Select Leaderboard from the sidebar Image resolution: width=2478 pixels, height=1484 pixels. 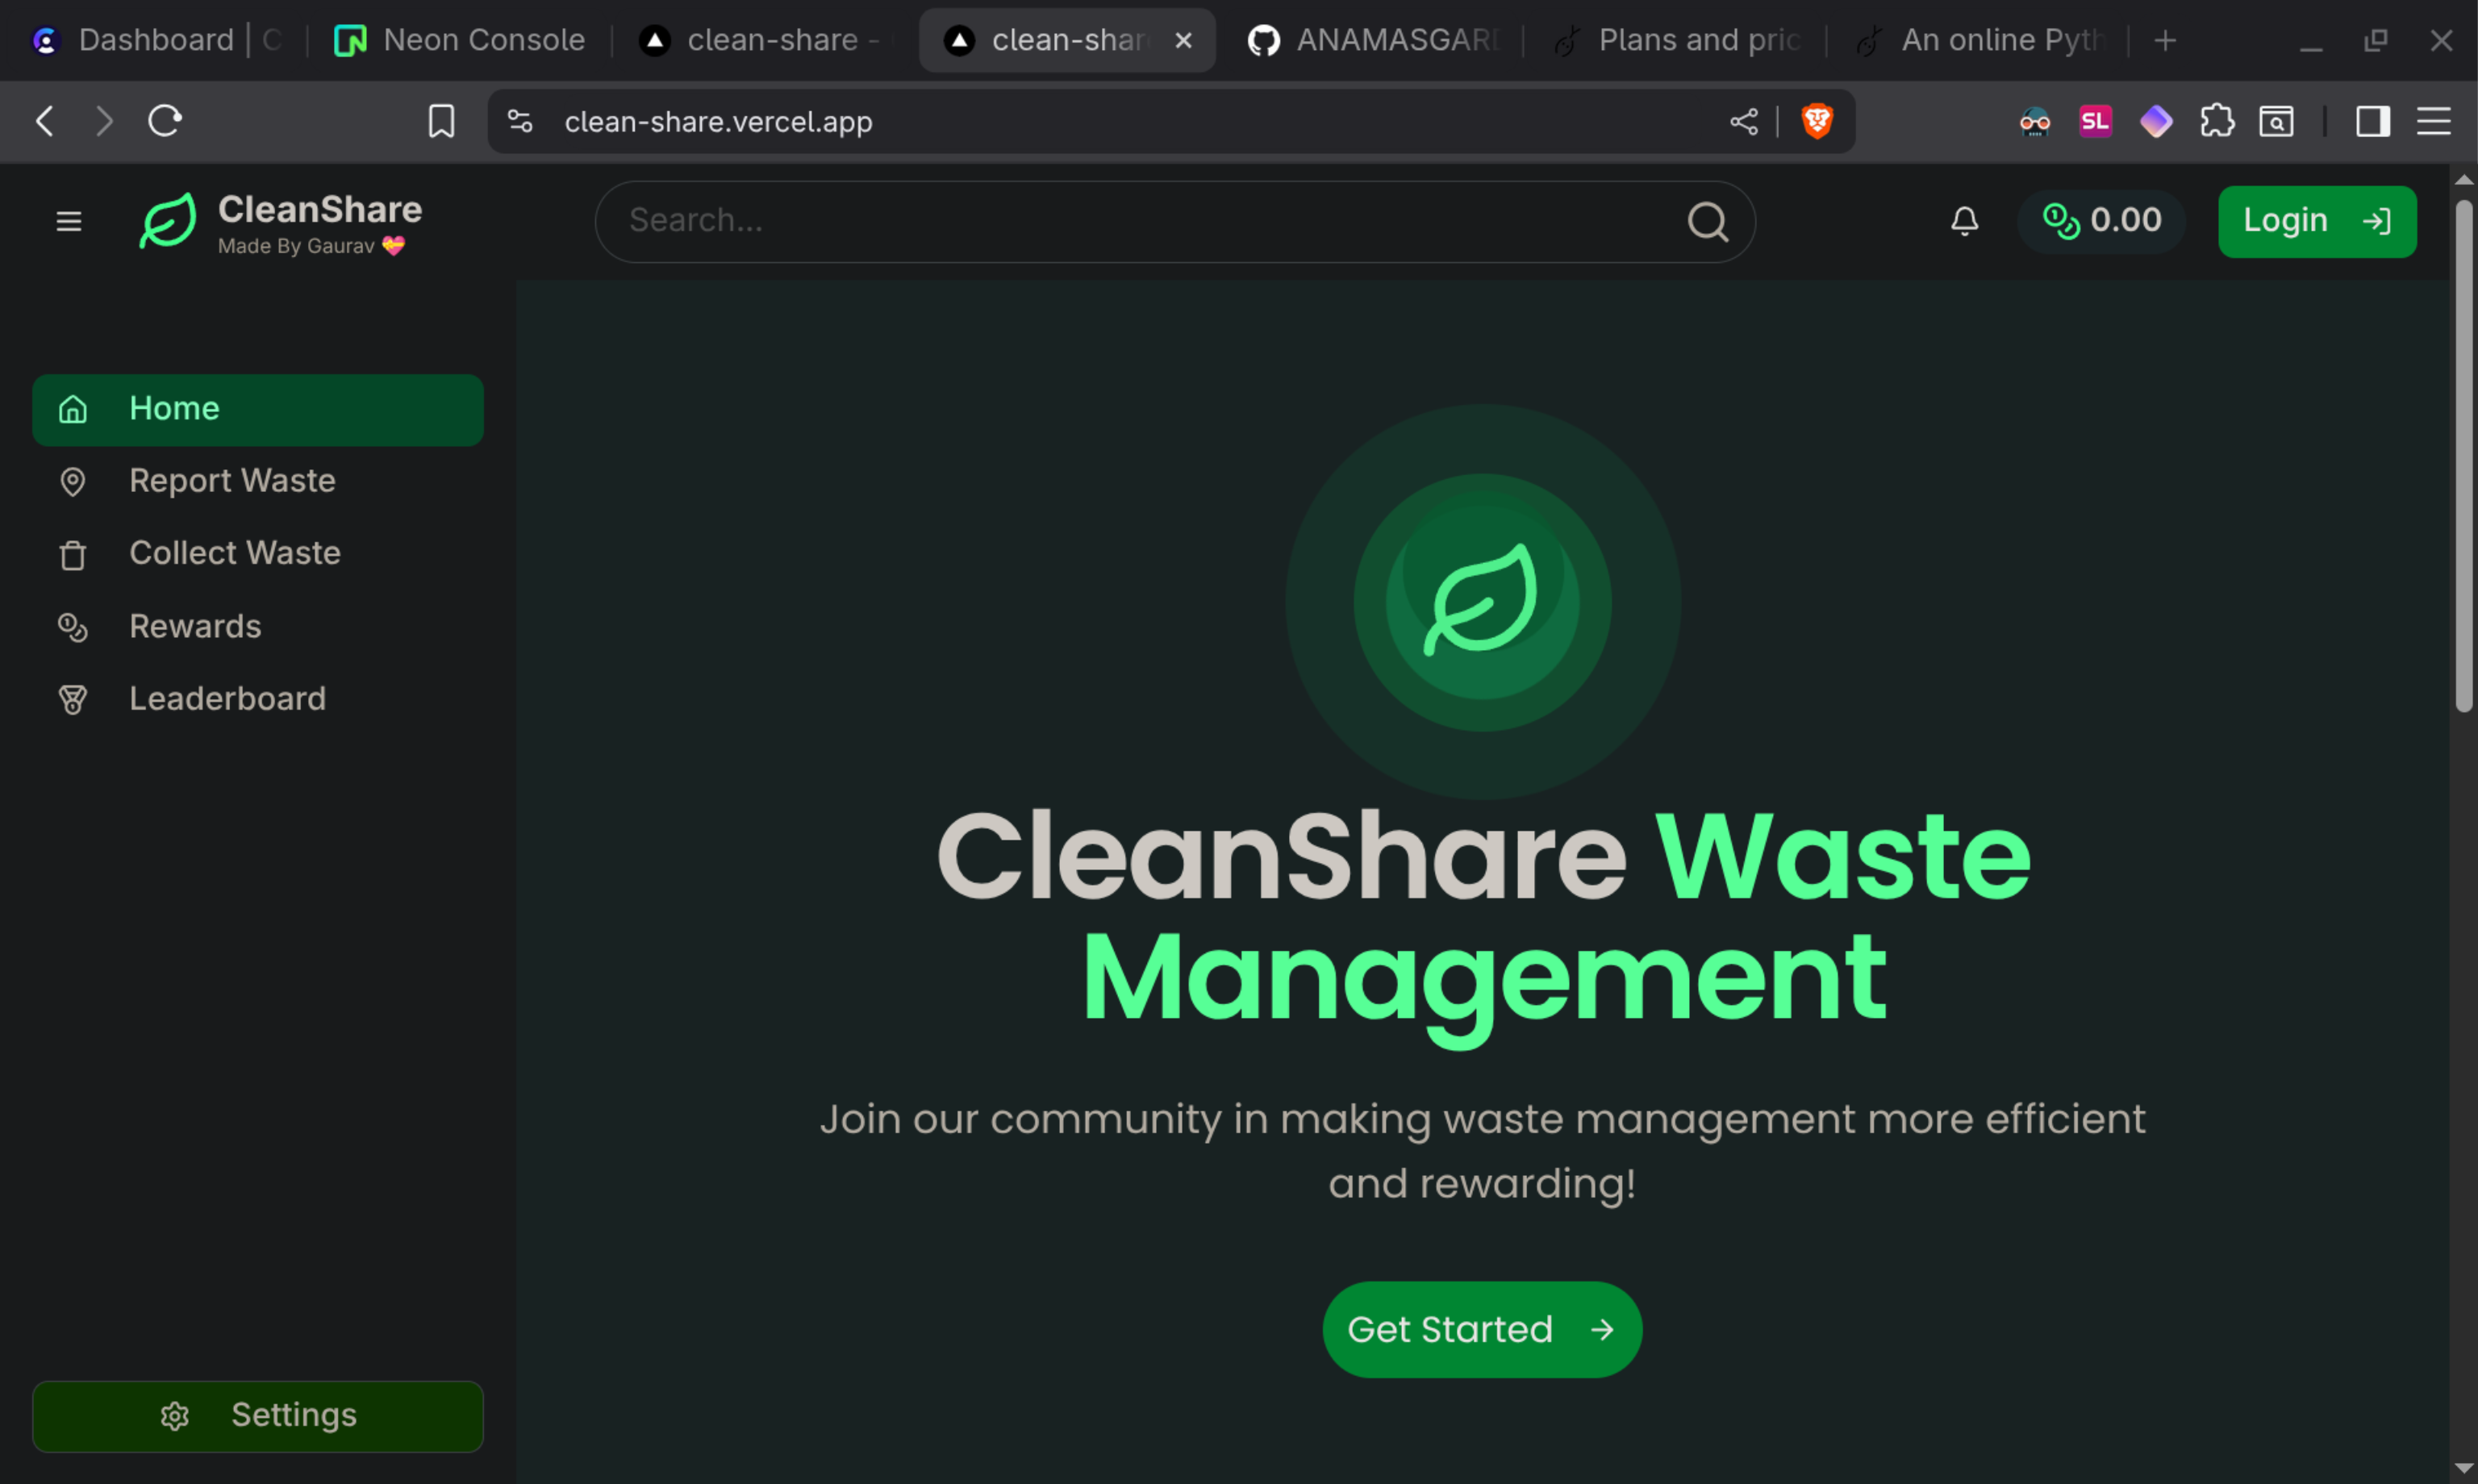pyautogui.click(x=227, y=699)
